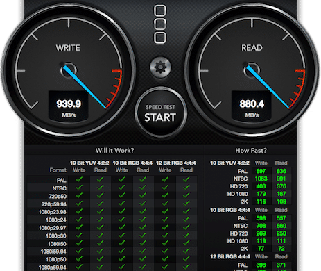The image size is (321, 271).
Task: Click the 108 2K read value
Action: point(281,202)
